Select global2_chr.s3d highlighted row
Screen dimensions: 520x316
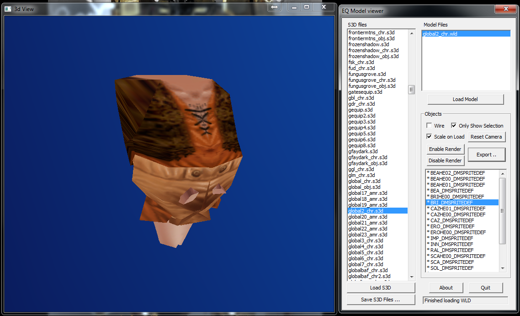point(377,211)
